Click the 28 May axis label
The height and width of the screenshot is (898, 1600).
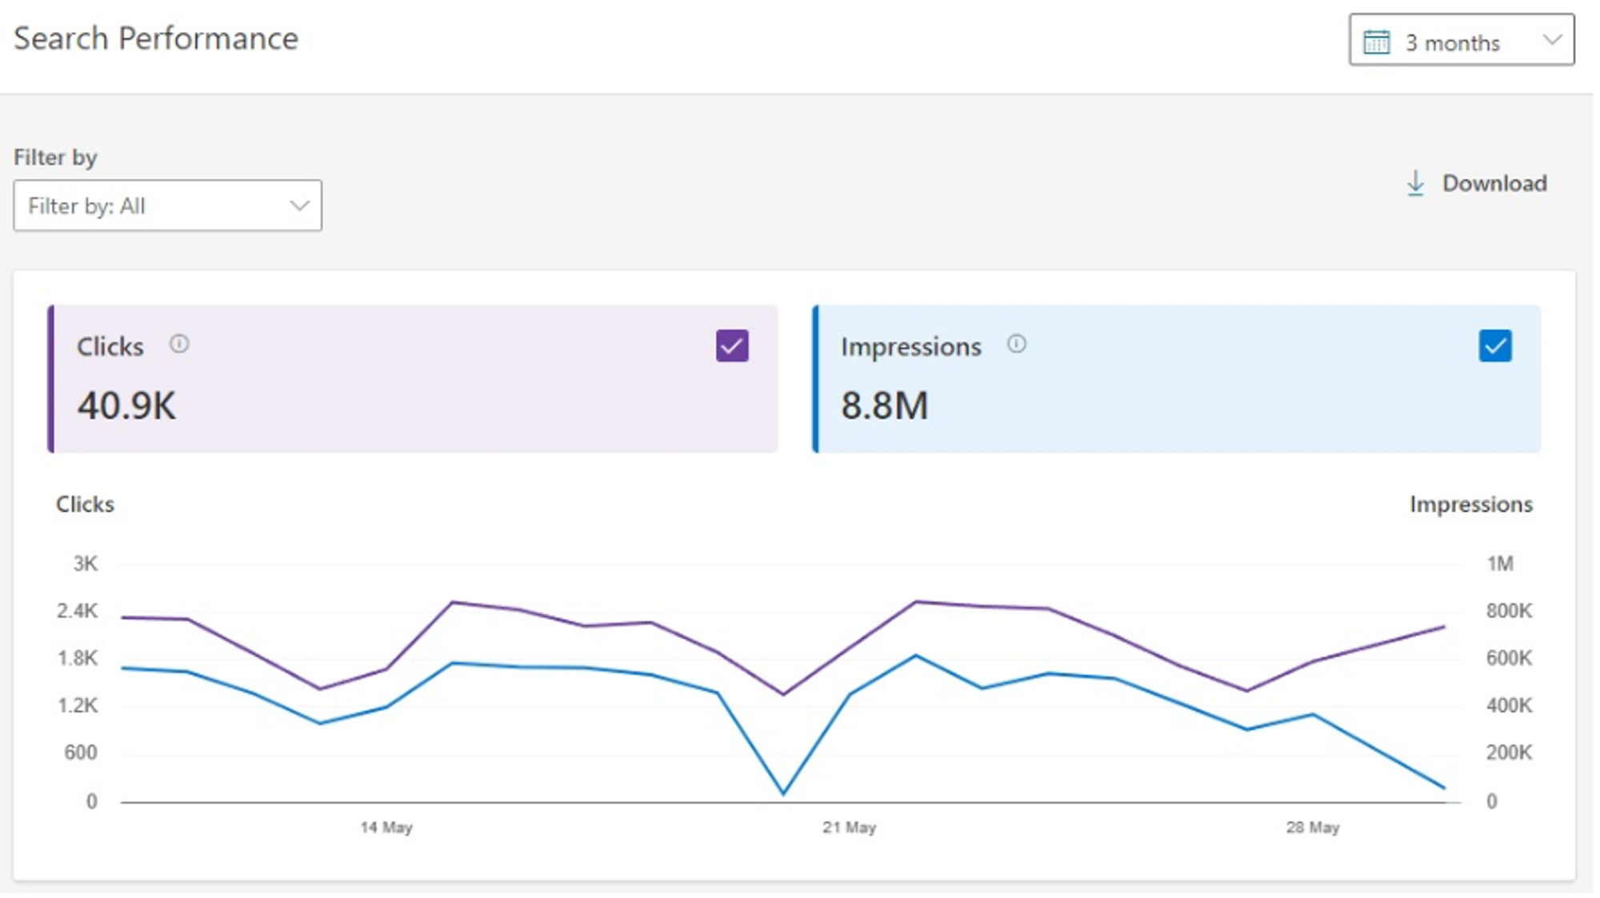[1313, 828]
